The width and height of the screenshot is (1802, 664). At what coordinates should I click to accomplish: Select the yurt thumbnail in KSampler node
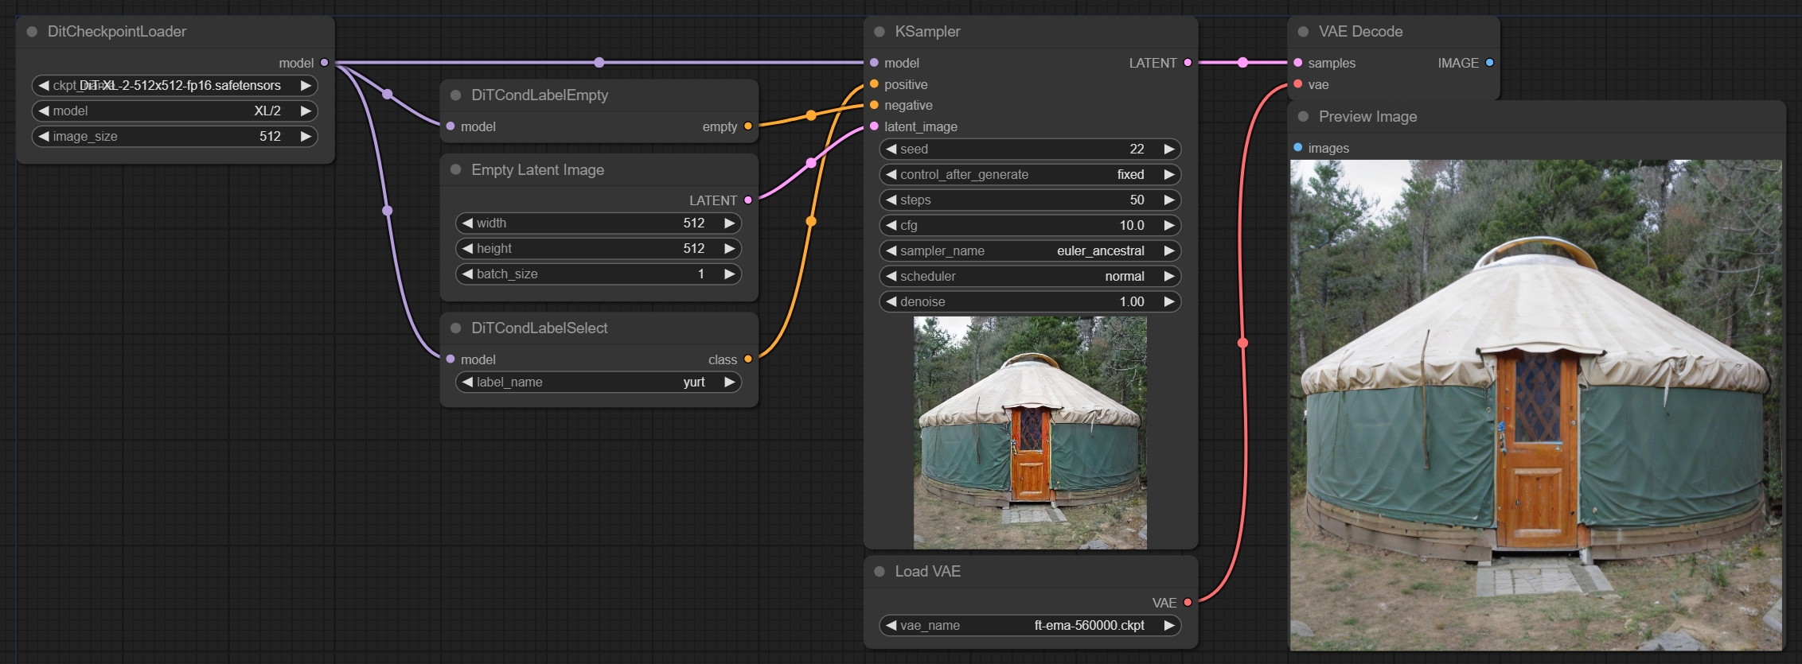pyautogui.click(x=1030, y=433)
